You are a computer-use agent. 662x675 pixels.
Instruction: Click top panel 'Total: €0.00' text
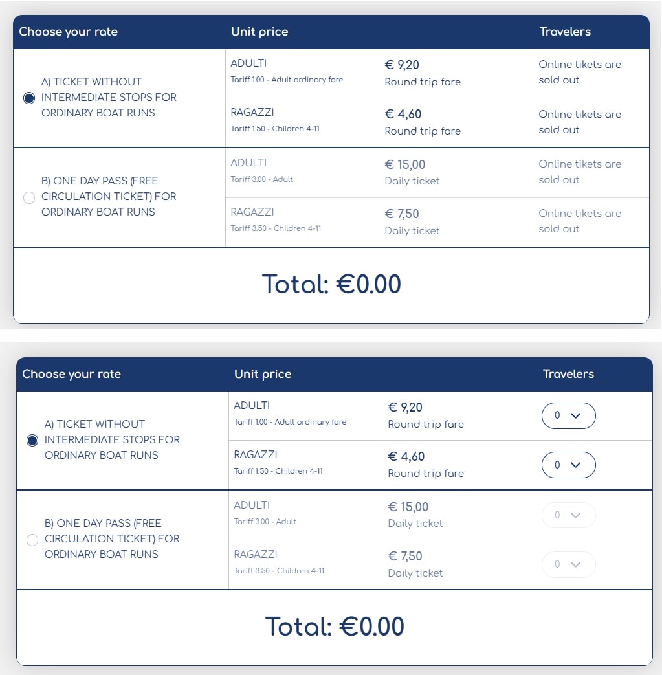pyautogui.click(x=331, y=284)
